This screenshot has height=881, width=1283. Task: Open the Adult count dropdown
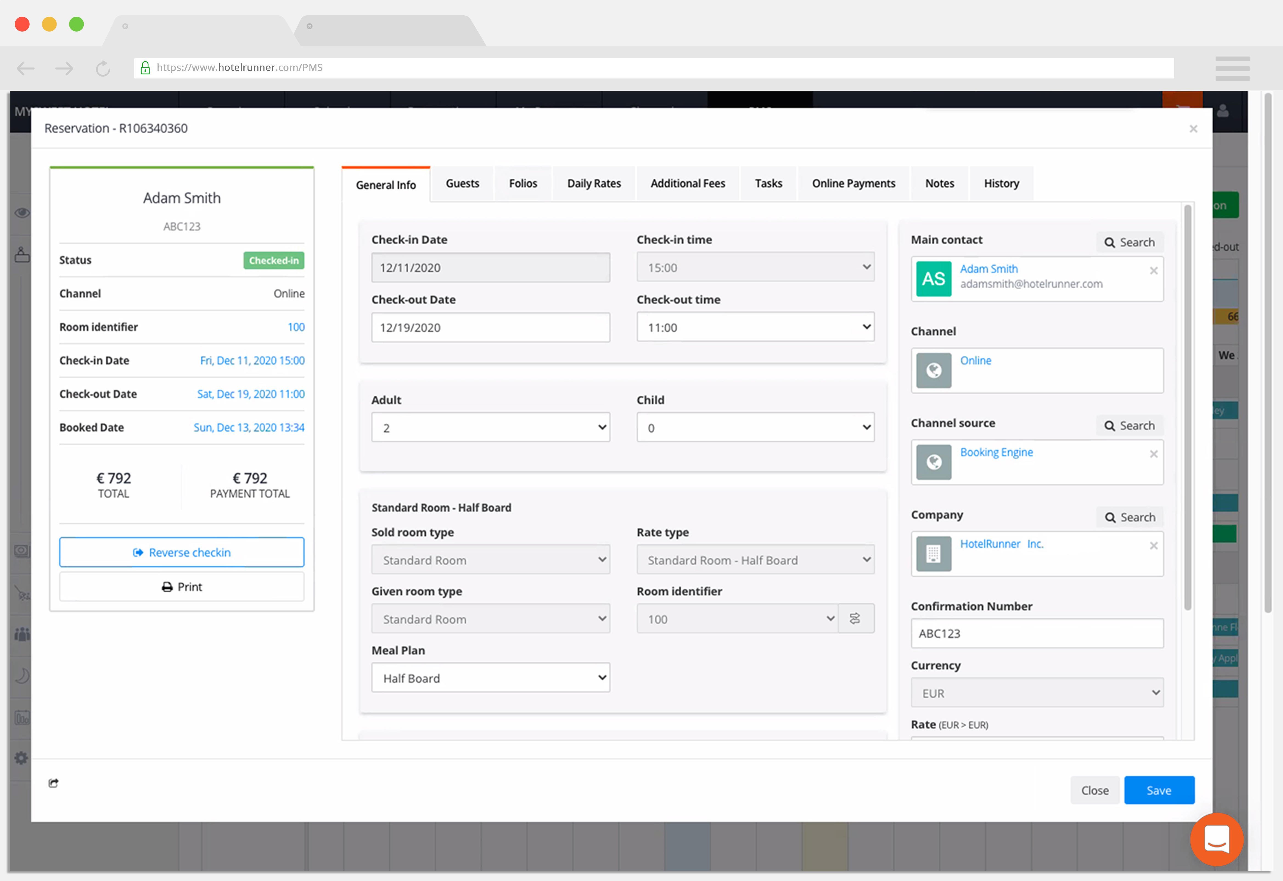pyautogui.click(x=490, y=428)
